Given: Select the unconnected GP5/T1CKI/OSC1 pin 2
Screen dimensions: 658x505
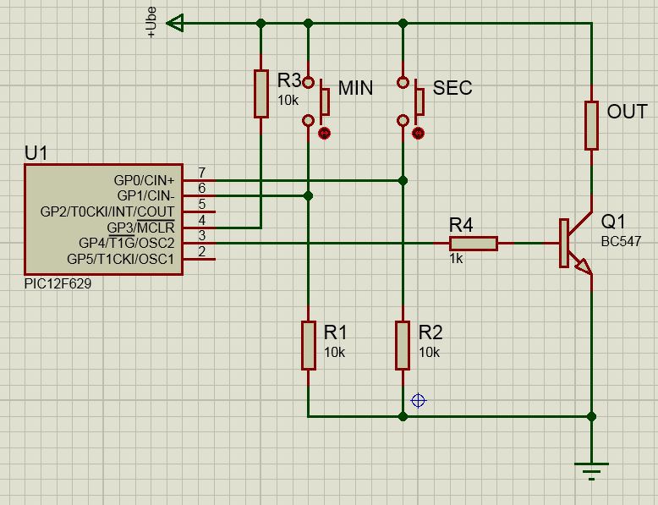Looking at the screenshot, I should (199, 259).
